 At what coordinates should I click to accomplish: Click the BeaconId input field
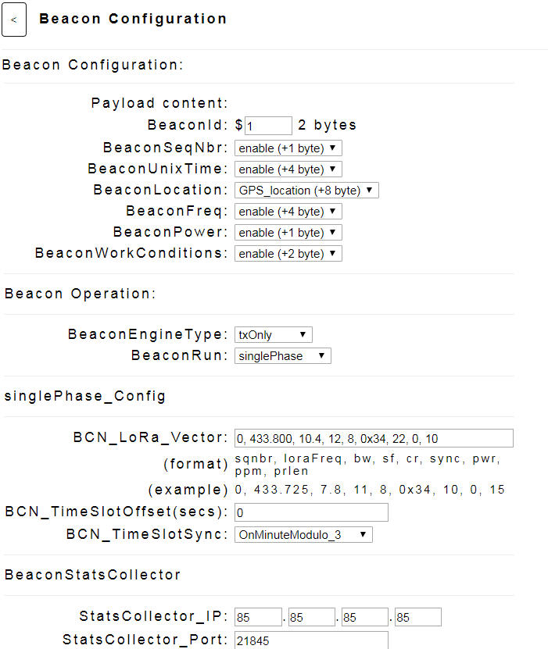pos(268,126)
